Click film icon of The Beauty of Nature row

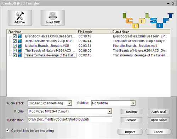pyautogui.click(x=19, y=50)
